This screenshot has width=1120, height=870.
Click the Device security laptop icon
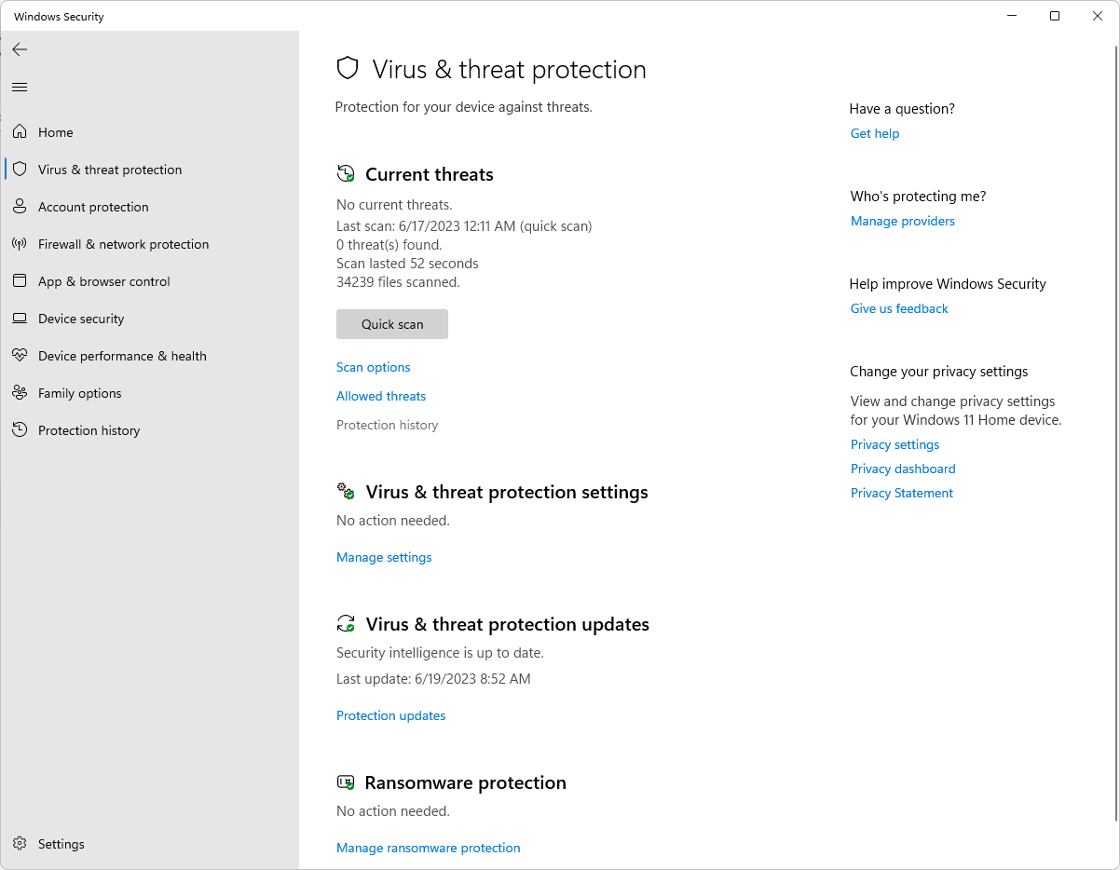[x=20, y=319]
